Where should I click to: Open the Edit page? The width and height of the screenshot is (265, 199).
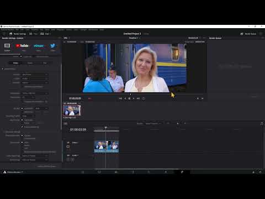[116, 172]
